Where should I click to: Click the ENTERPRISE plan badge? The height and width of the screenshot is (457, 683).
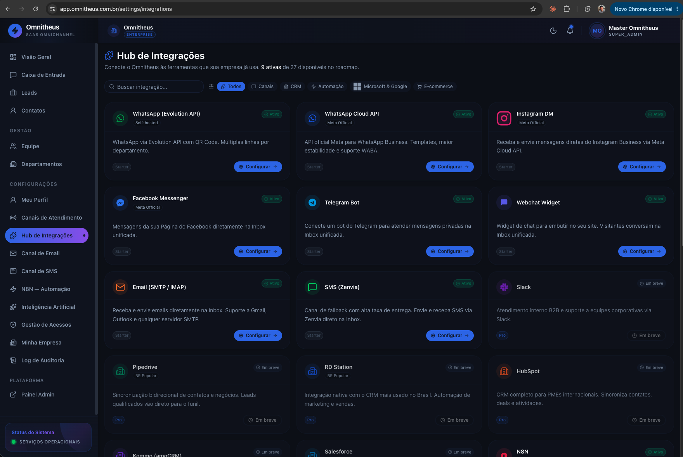click(x=140, y=35)
